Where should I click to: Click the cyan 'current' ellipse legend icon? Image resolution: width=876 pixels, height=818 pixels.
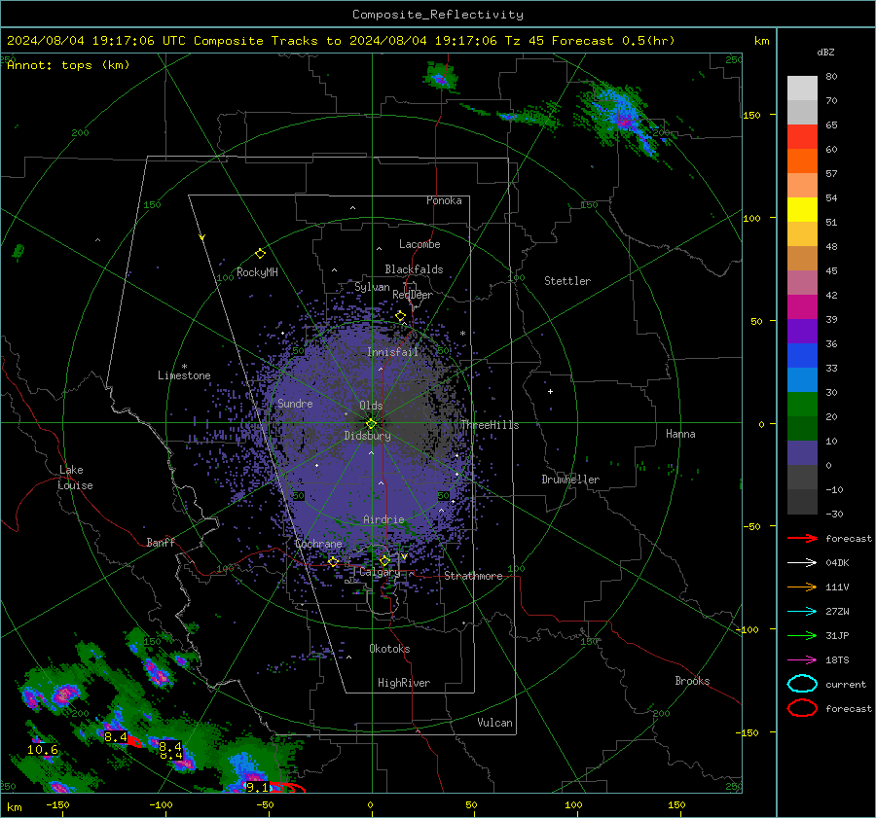[x=802, y=684]
